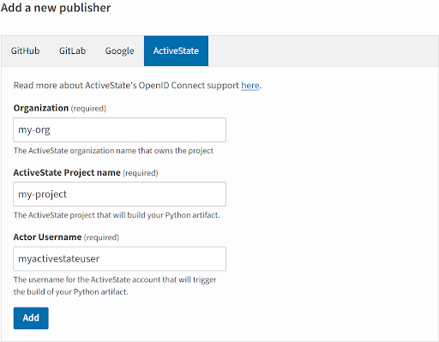Click the username trigger build help text

115,285
